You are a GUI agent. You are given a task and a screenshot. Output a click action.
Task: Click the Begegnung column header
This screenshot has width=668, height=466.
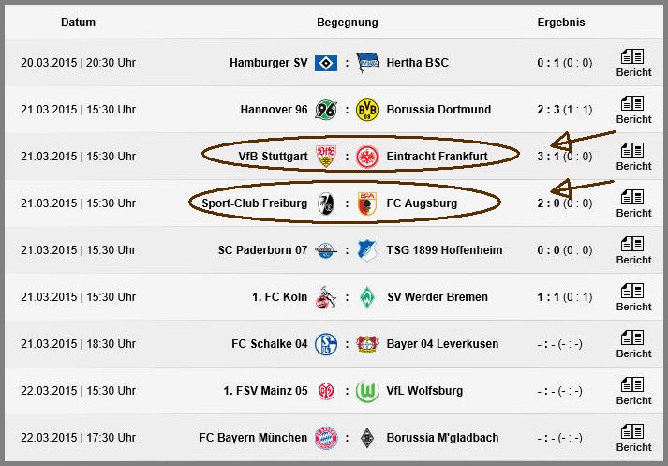coord(348,23)
